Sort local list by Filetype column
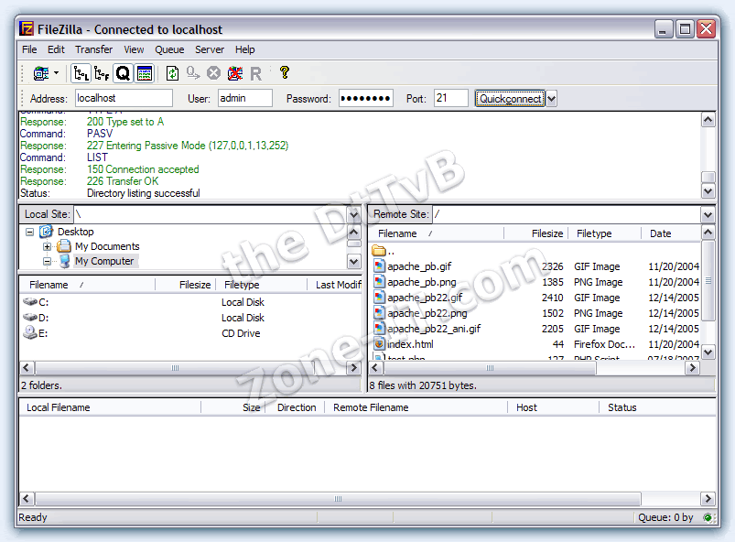The width and height of the screenshot is (735, 542). [262, 285]
